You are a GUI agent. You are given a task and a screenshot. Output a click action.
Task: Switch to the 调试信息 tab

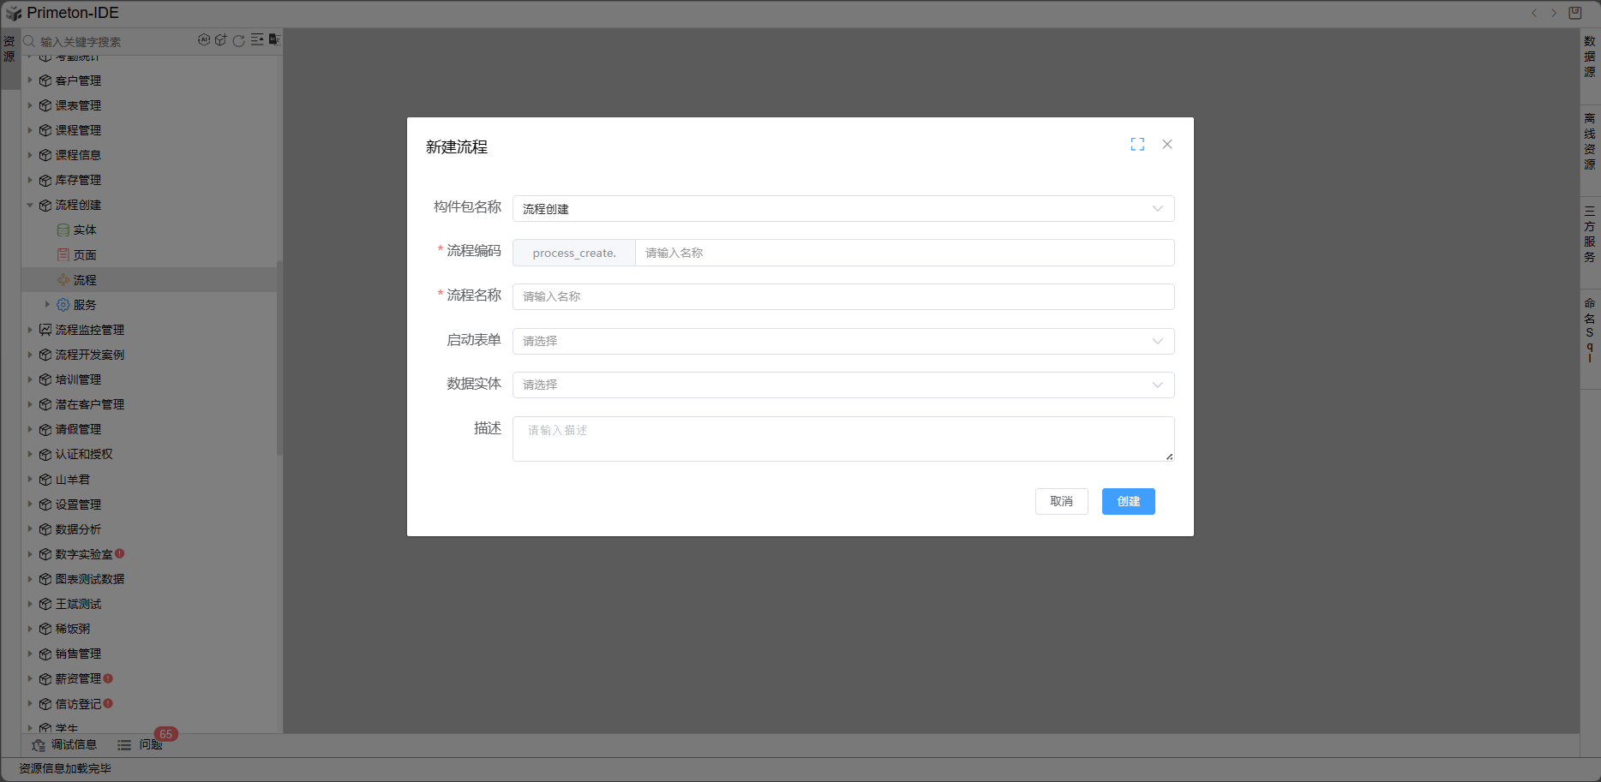[65, 745]
